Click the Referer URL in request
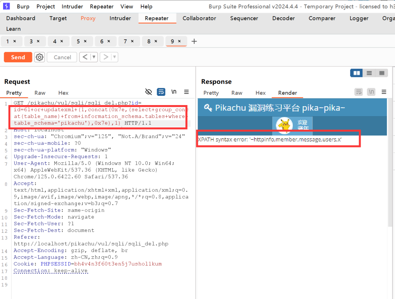The height and width of the screenshot is (299, 395). [x=91, y=244]
